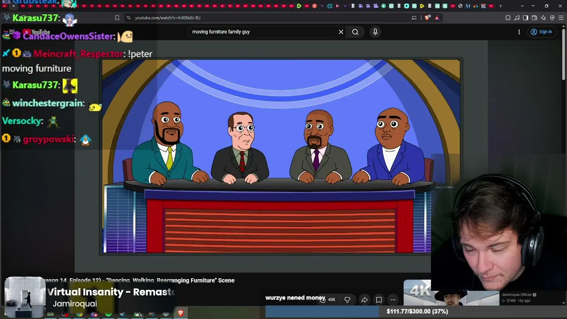Screen dimensions: 567x319
Task: Open Brave Leo AI sparkle icon
Action: pyautogui.click(x=543, y=18)
